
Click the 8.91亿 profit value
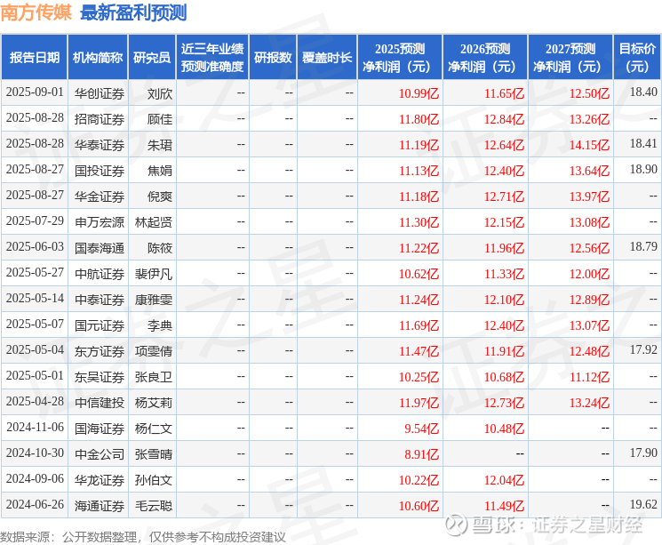pos(421,454)
